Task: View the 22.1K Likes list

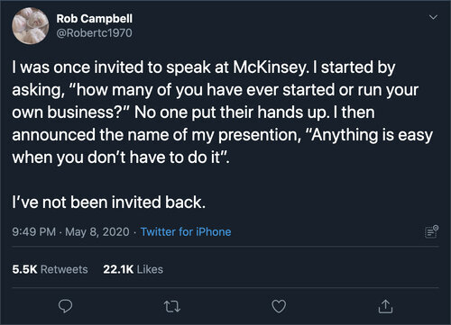Action: pyautogui.click(x=133, y=269)
